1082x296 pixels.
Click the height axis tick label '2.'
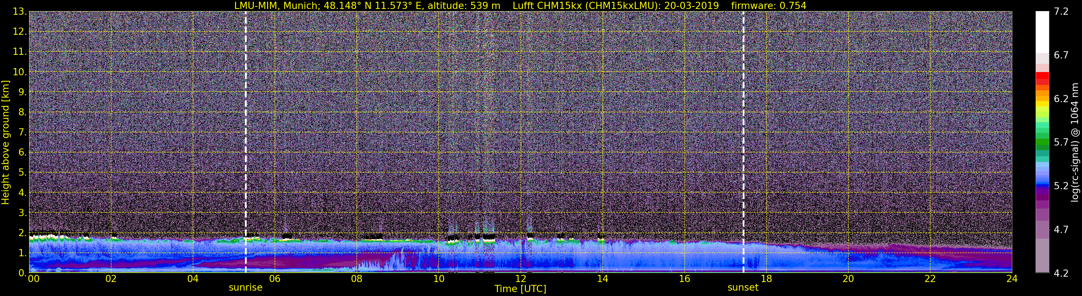click(23, 233)
